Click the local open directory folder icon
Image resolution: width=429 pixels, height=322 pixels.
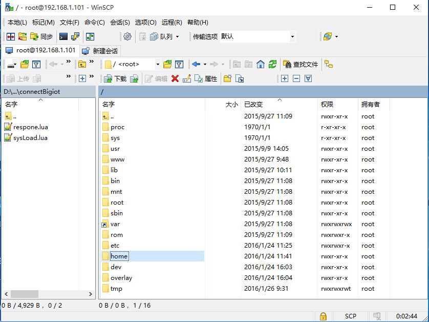[25, 65]
